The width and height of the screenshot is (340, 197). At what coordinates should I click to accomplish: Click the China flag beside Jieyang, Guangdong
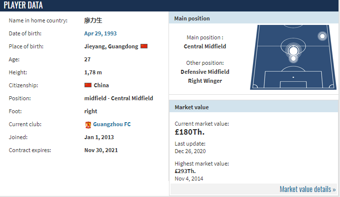[144, 46]
